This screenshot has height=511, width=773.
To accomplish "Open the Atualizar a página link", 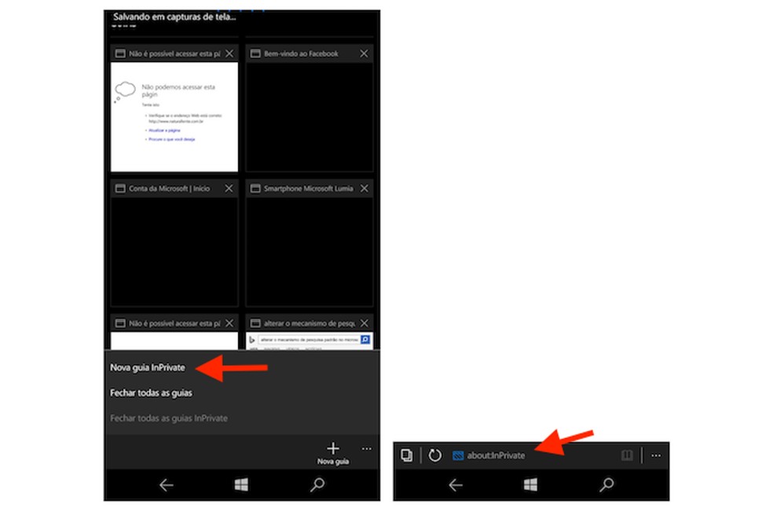I will [x=164, y=131].
